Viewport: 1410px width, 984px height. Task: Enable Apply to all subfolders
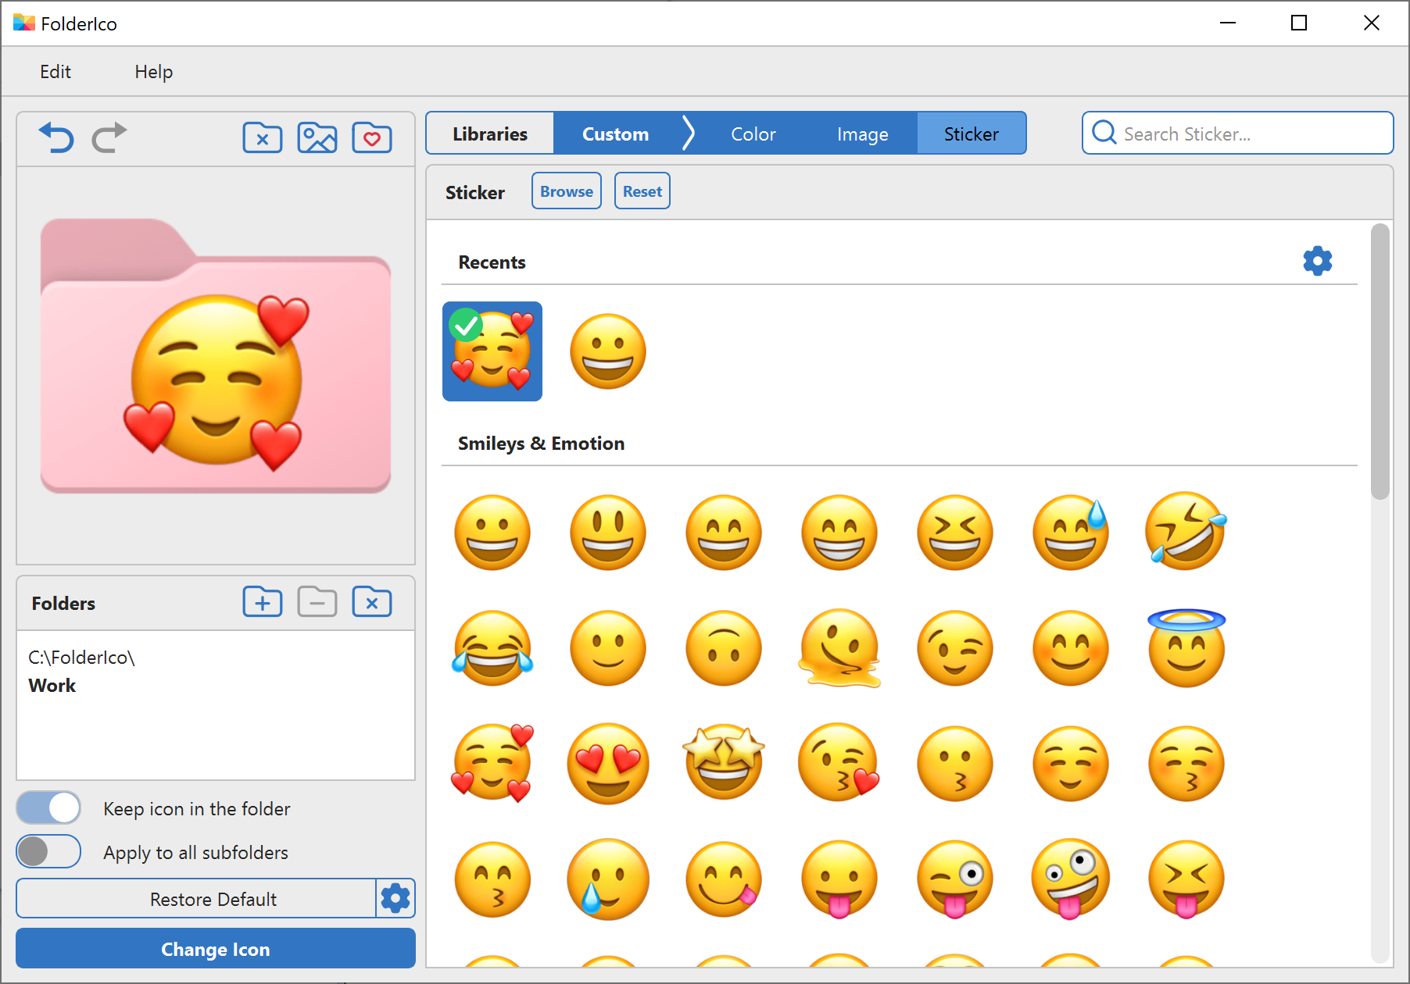(48, 851)
